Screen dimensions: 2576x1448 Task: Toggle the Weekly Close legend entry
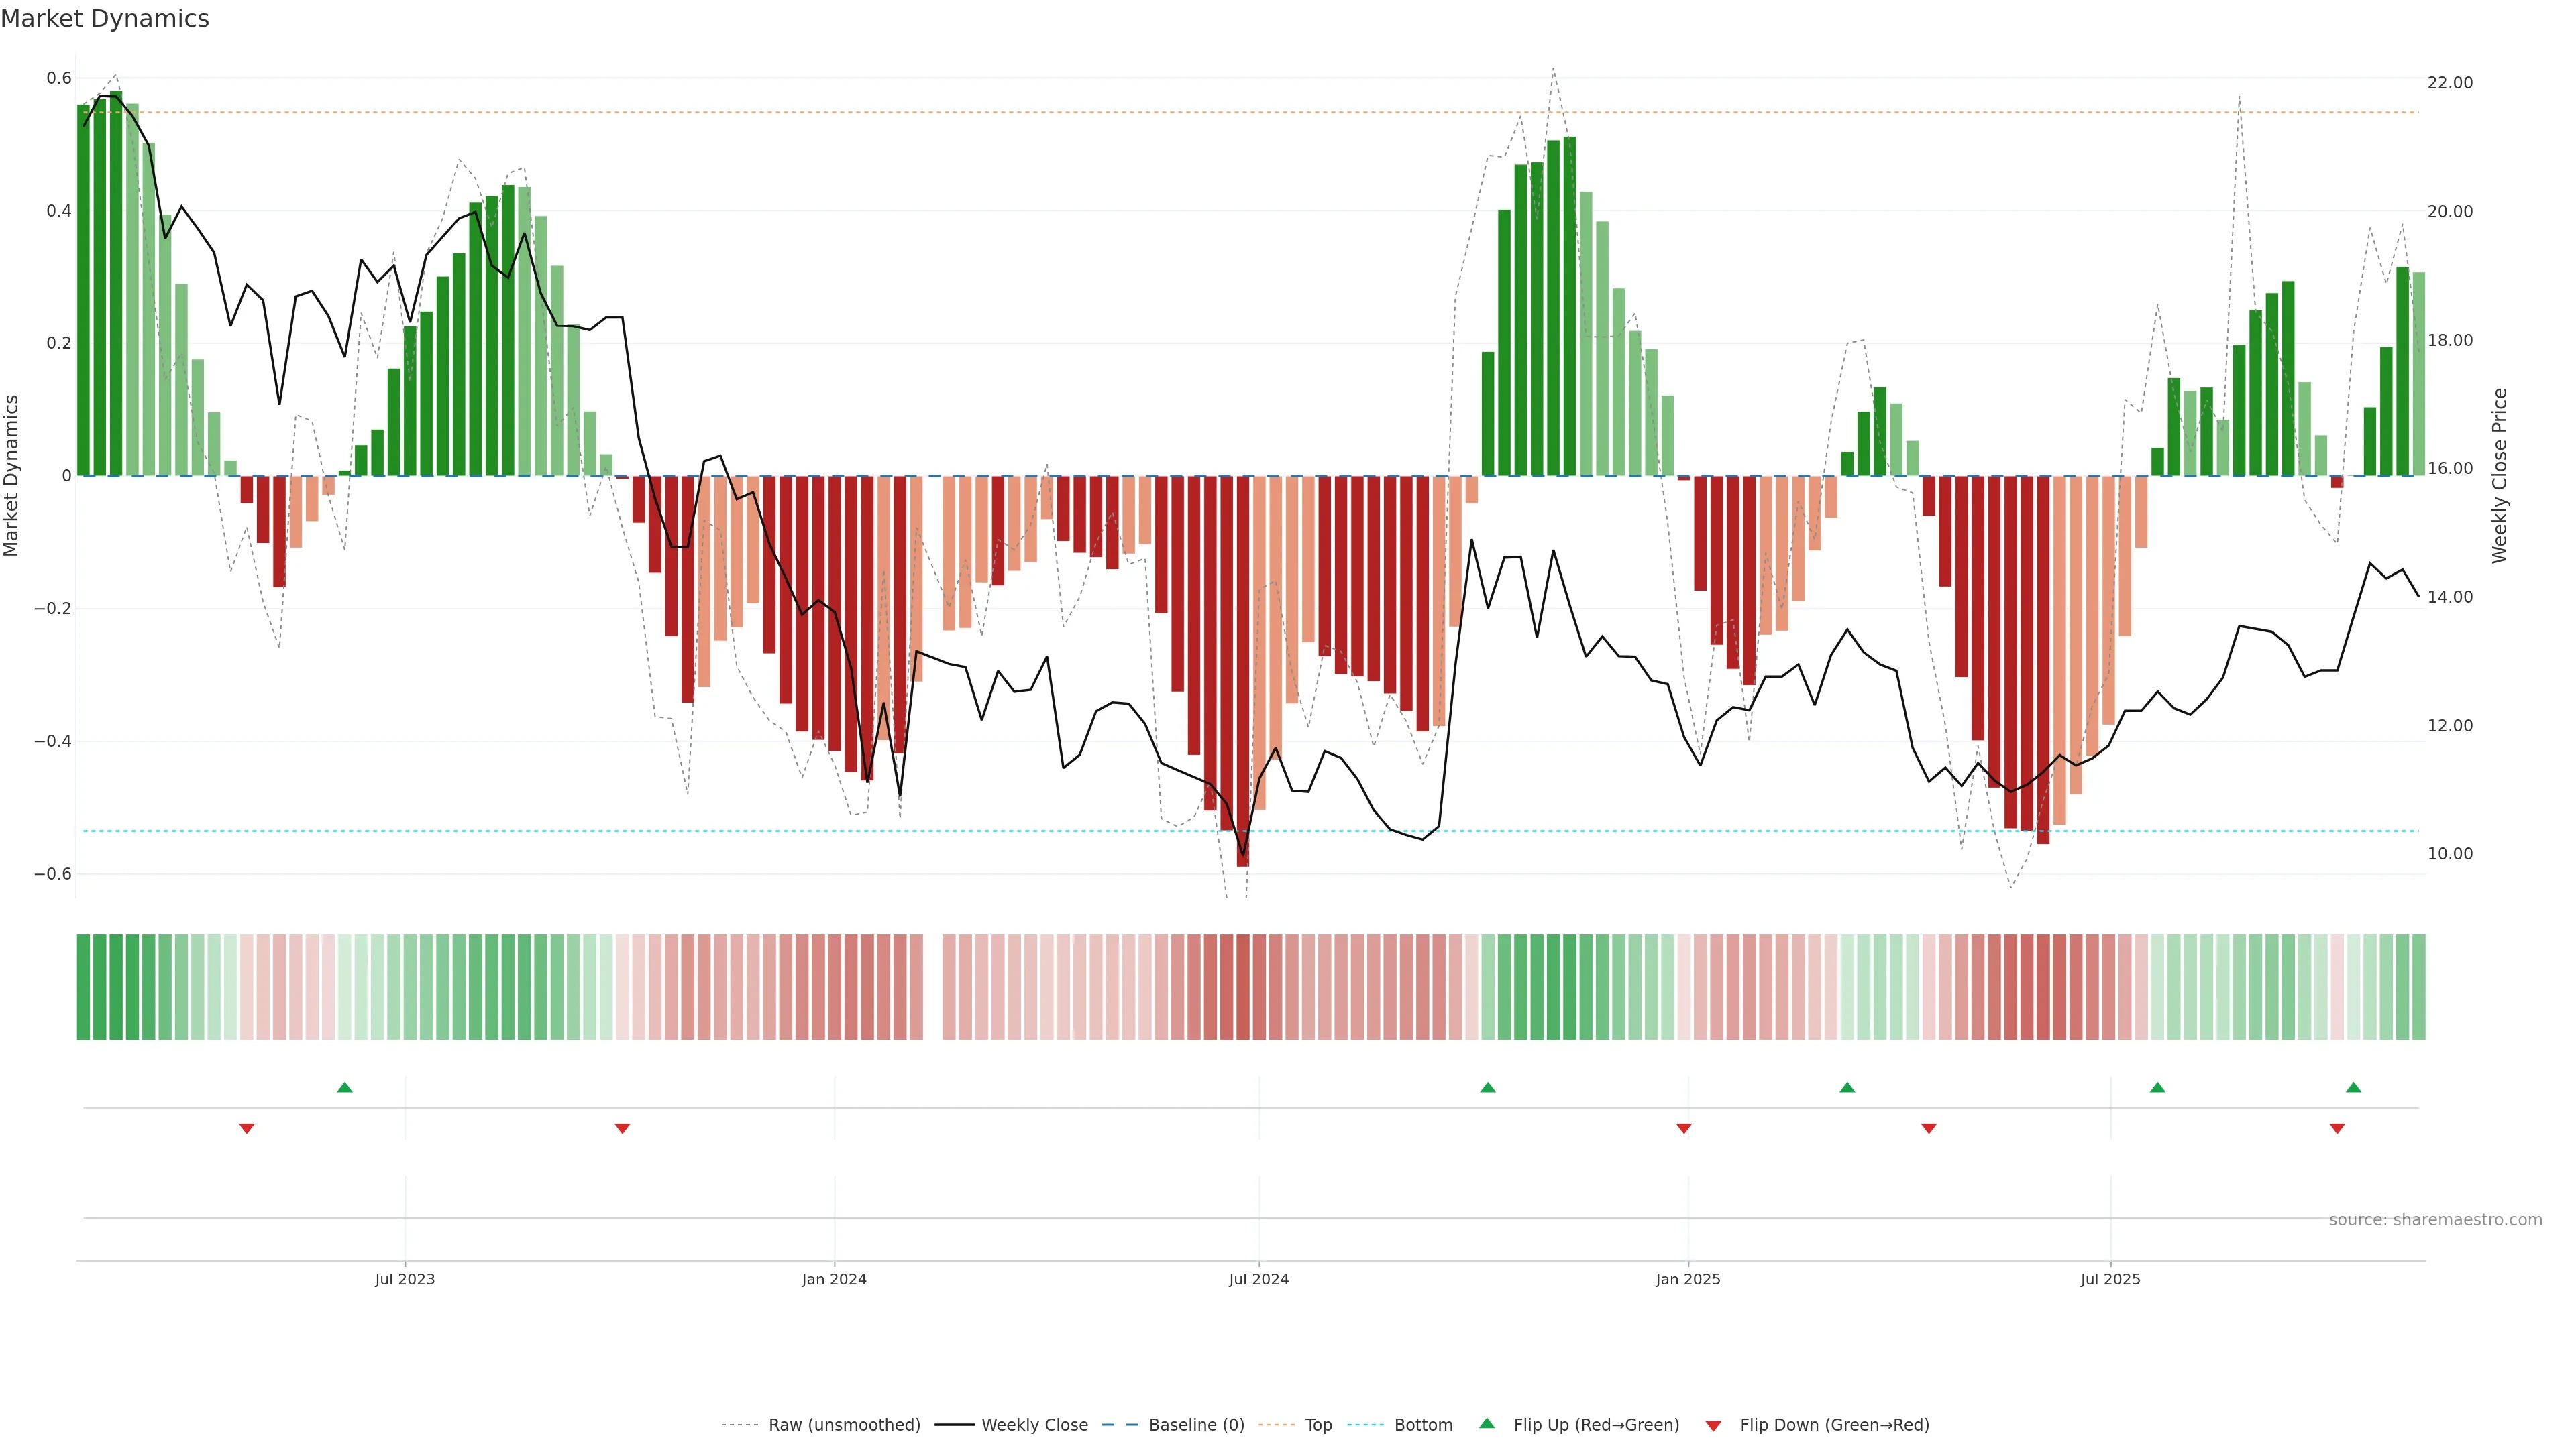pyautogui.click(x=1034, y=1424)
